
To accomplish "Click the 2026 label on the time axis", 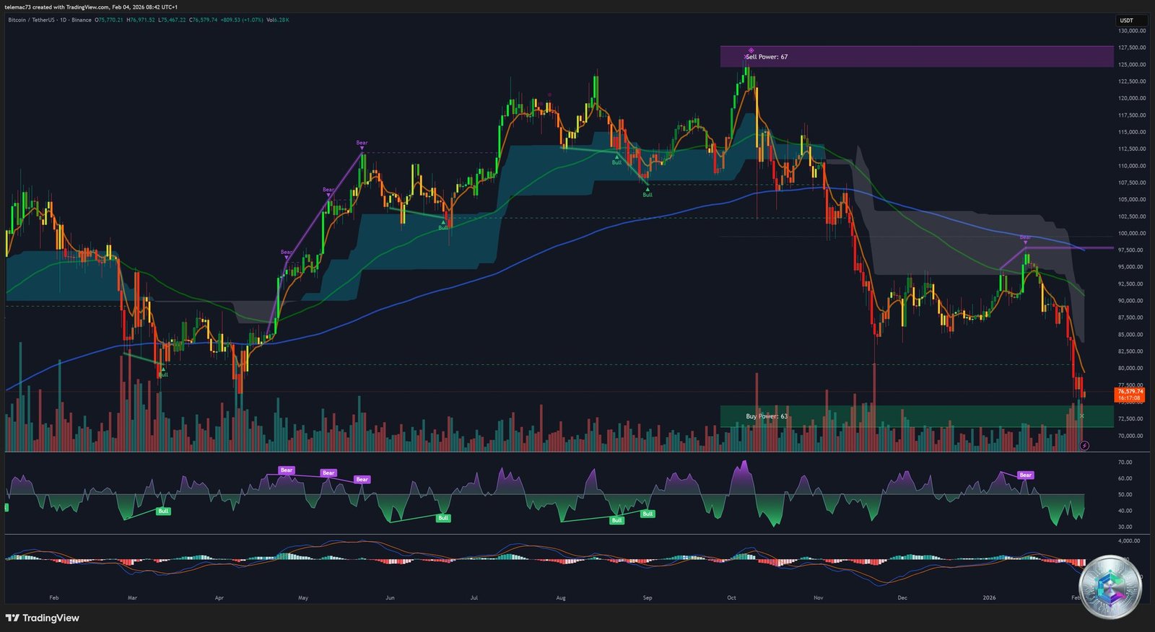I will point(989,598).
